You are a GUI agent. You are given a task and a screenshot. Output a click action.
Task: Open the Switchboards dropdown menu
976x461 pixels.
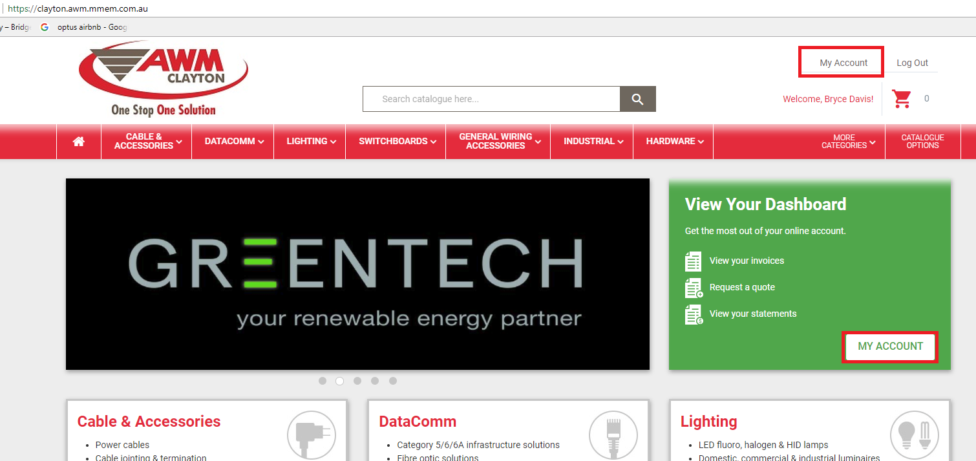click(397, 141)
